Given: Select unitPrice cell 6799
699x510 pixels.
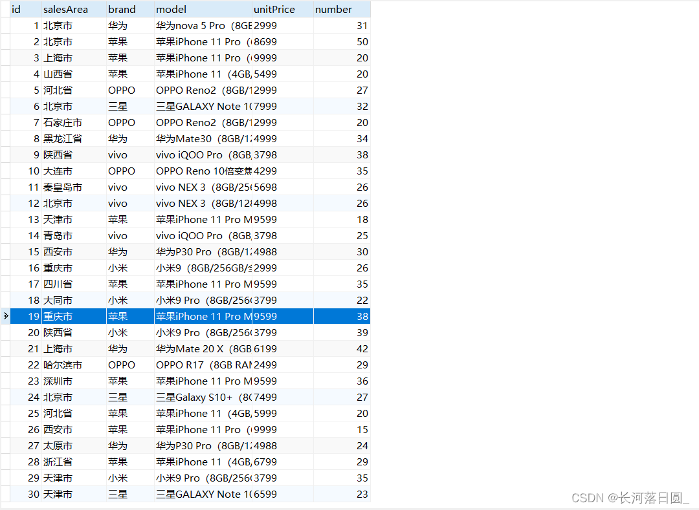Looking at the screenshot, I should click(x=283, y=462).
